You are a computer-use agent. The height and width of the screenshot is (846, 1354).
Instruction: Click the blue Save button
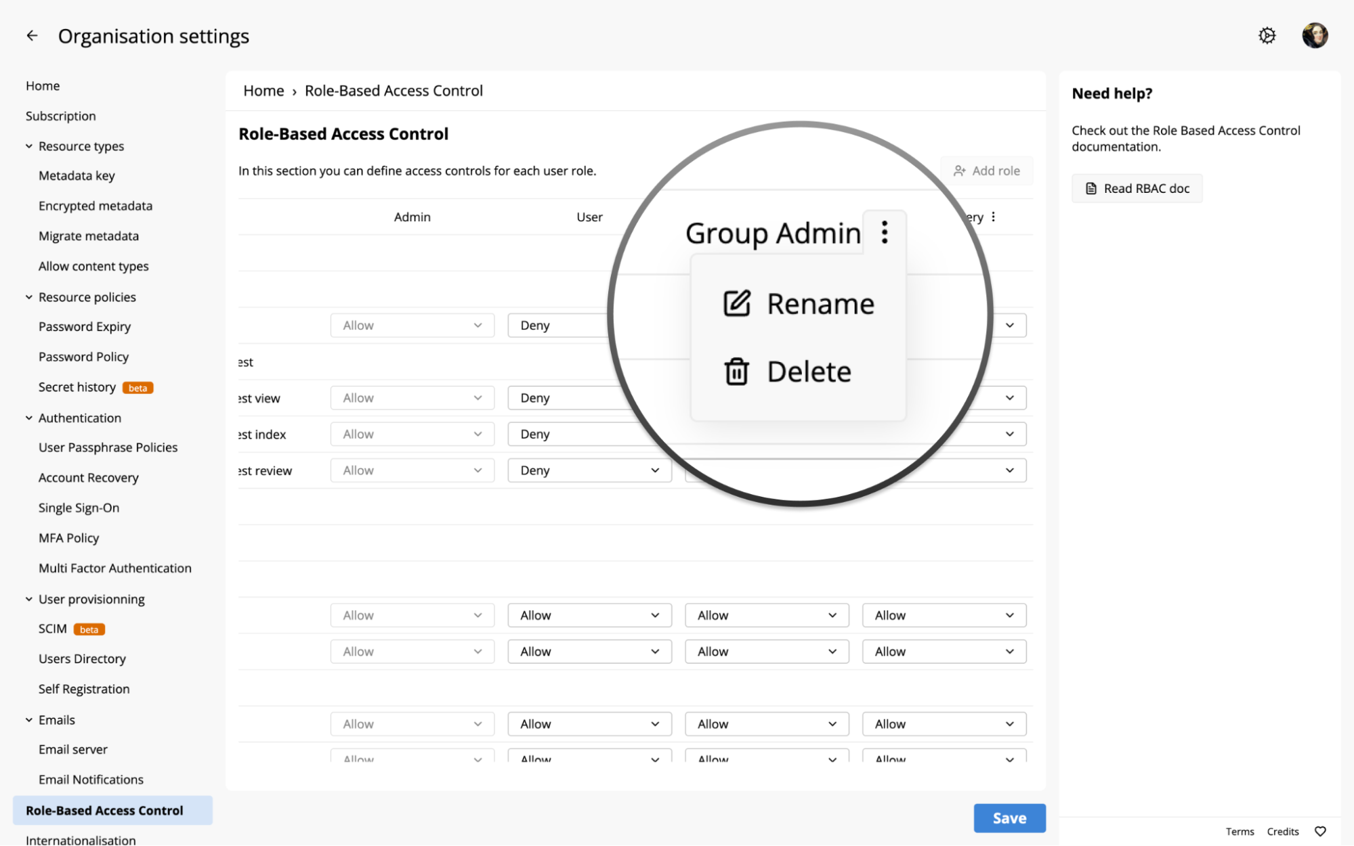click(1009, 818)
